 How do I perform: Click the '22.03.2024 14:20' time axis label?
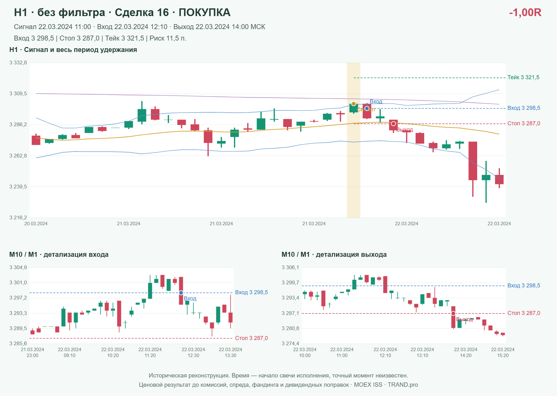point(466,352)
